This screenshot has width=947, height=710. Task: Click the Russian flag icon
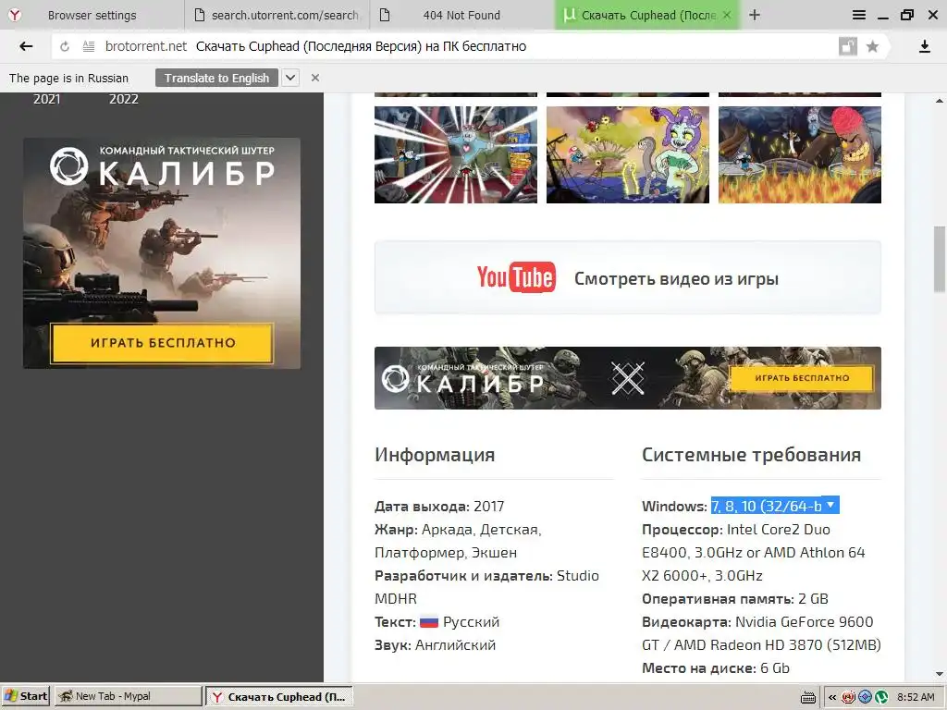click(429, 622)
